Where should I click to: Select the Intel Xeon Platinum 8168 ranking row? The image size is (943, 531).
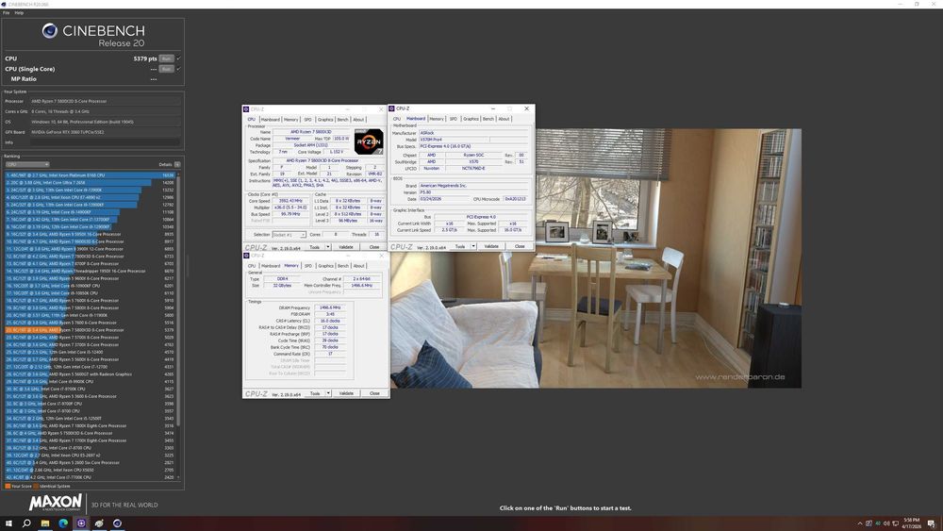[x=91, y=175]
